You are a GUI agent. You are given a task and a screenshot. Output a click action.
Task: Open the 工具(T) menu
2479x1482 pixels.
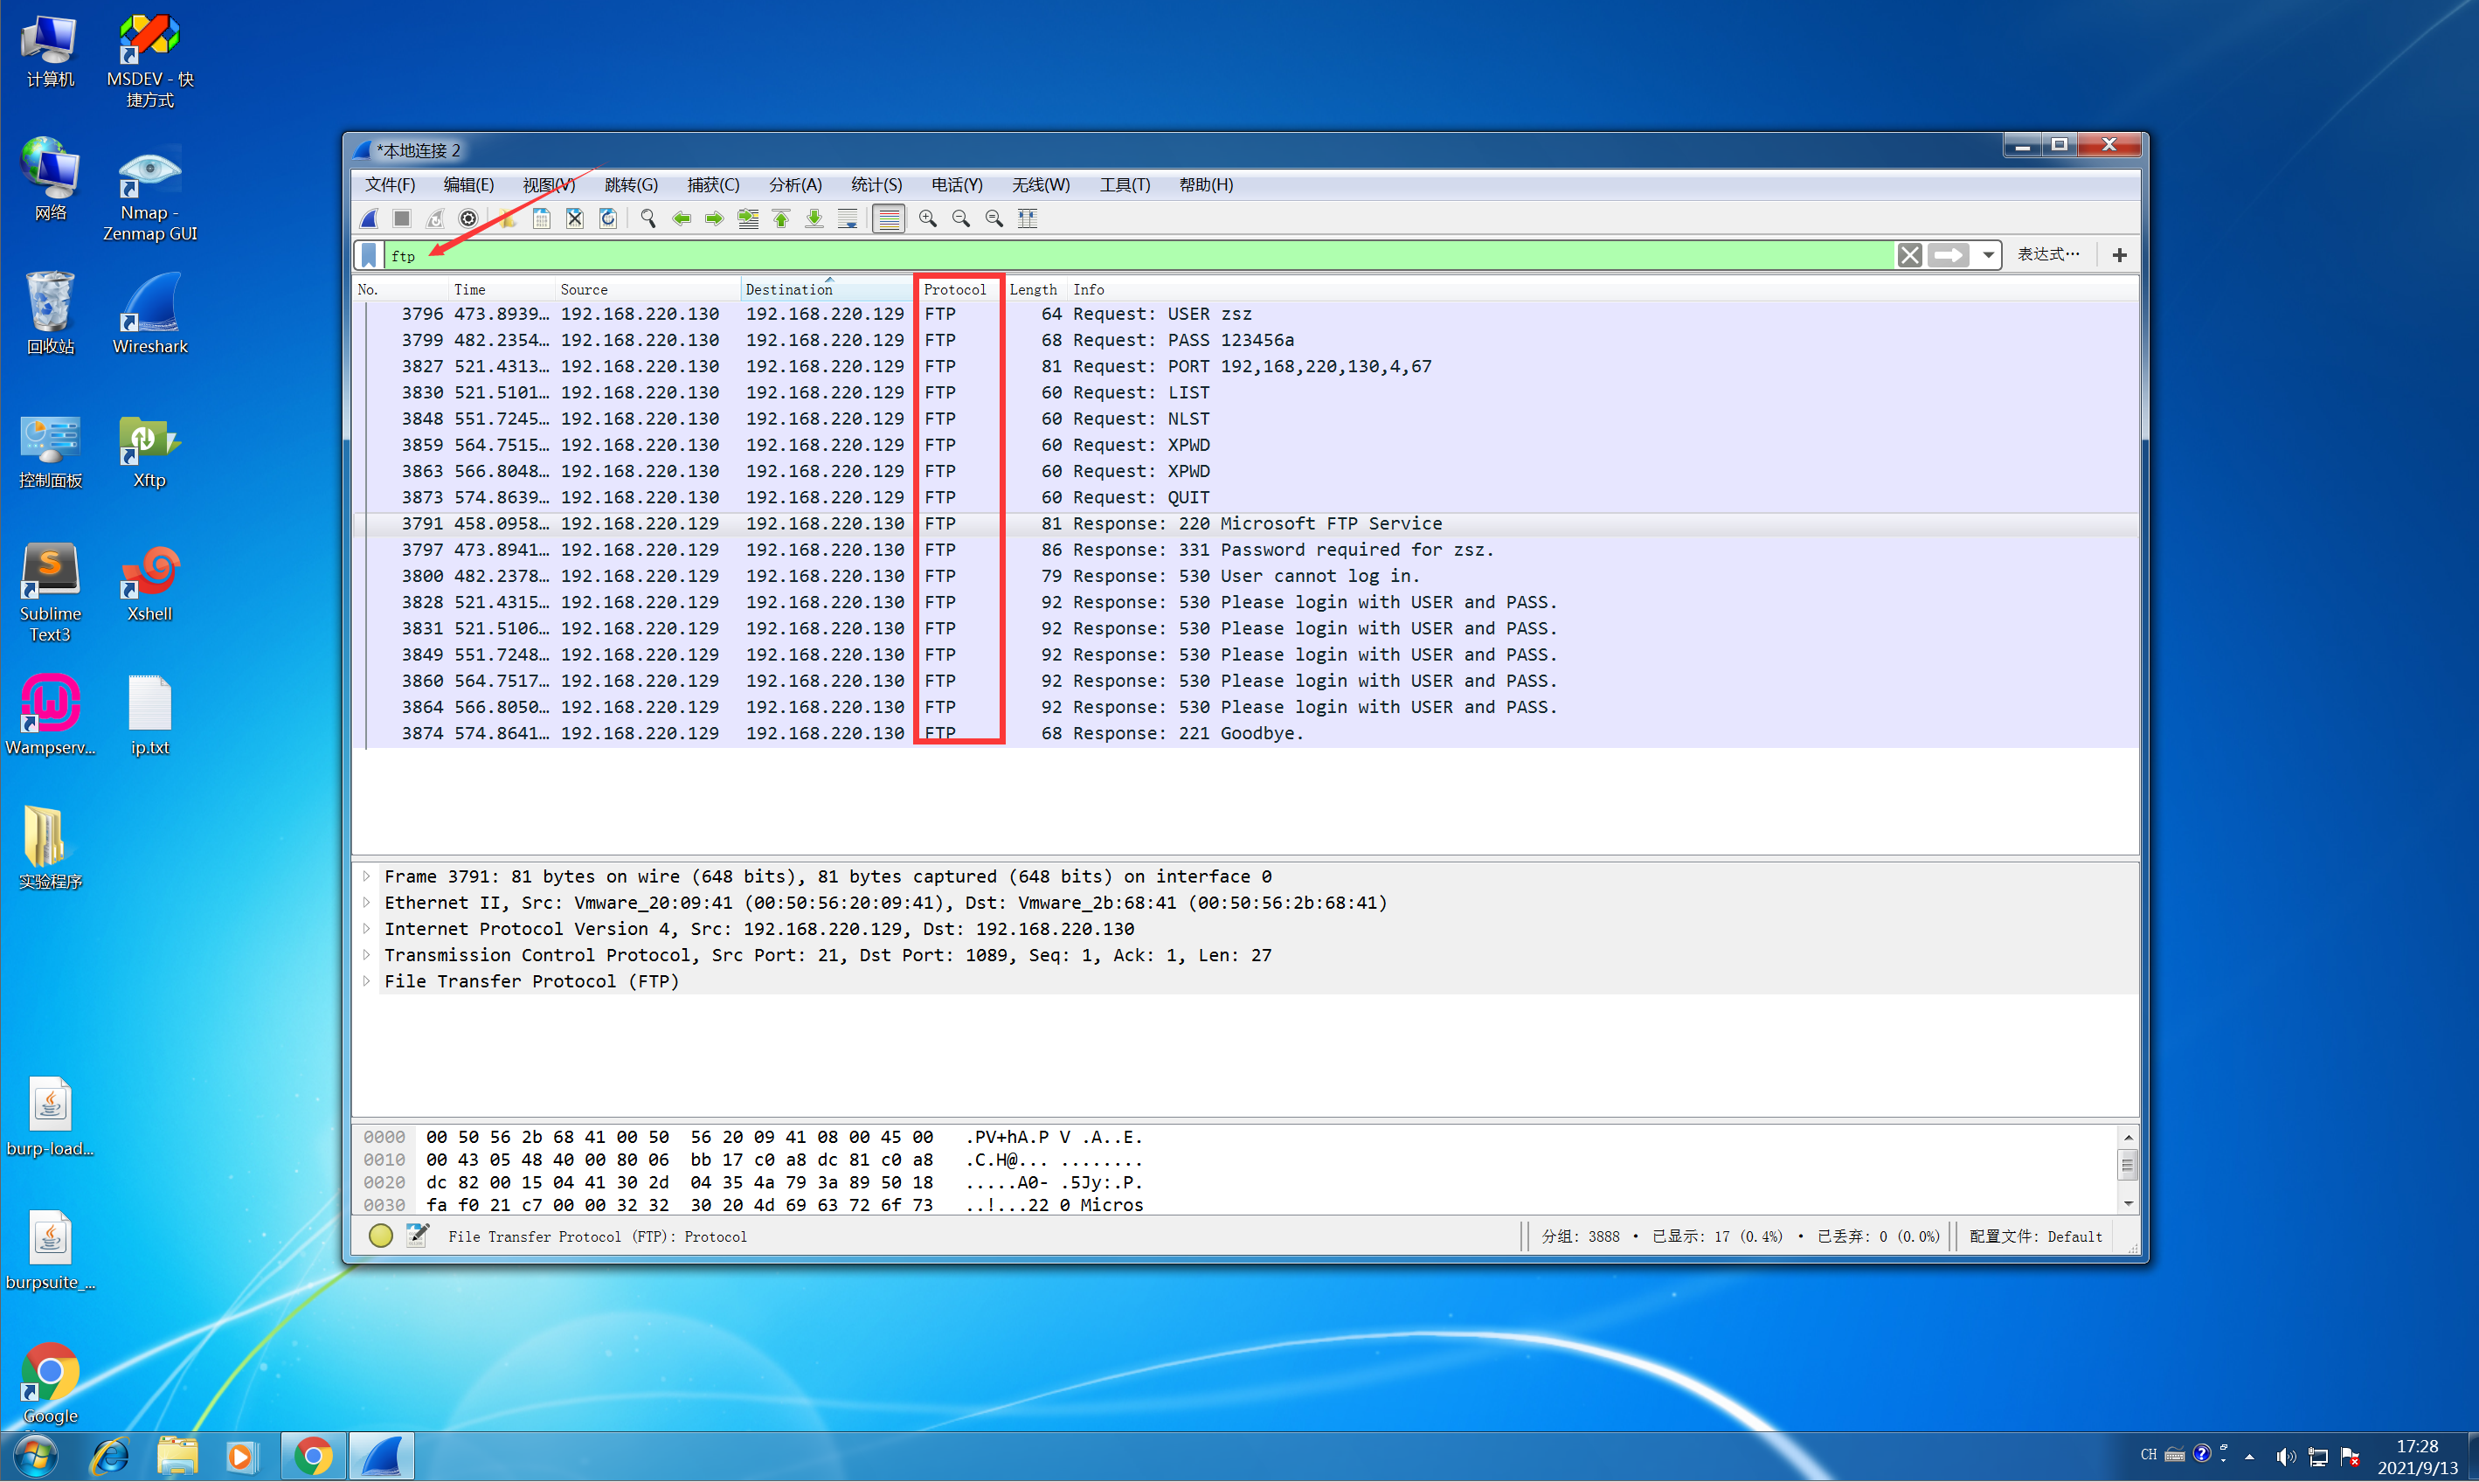1125,184
